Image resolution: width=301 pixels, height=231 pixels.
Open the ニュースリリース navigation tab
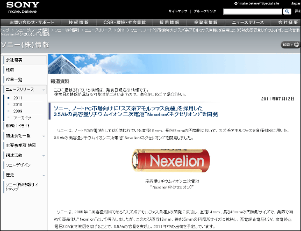248,23
